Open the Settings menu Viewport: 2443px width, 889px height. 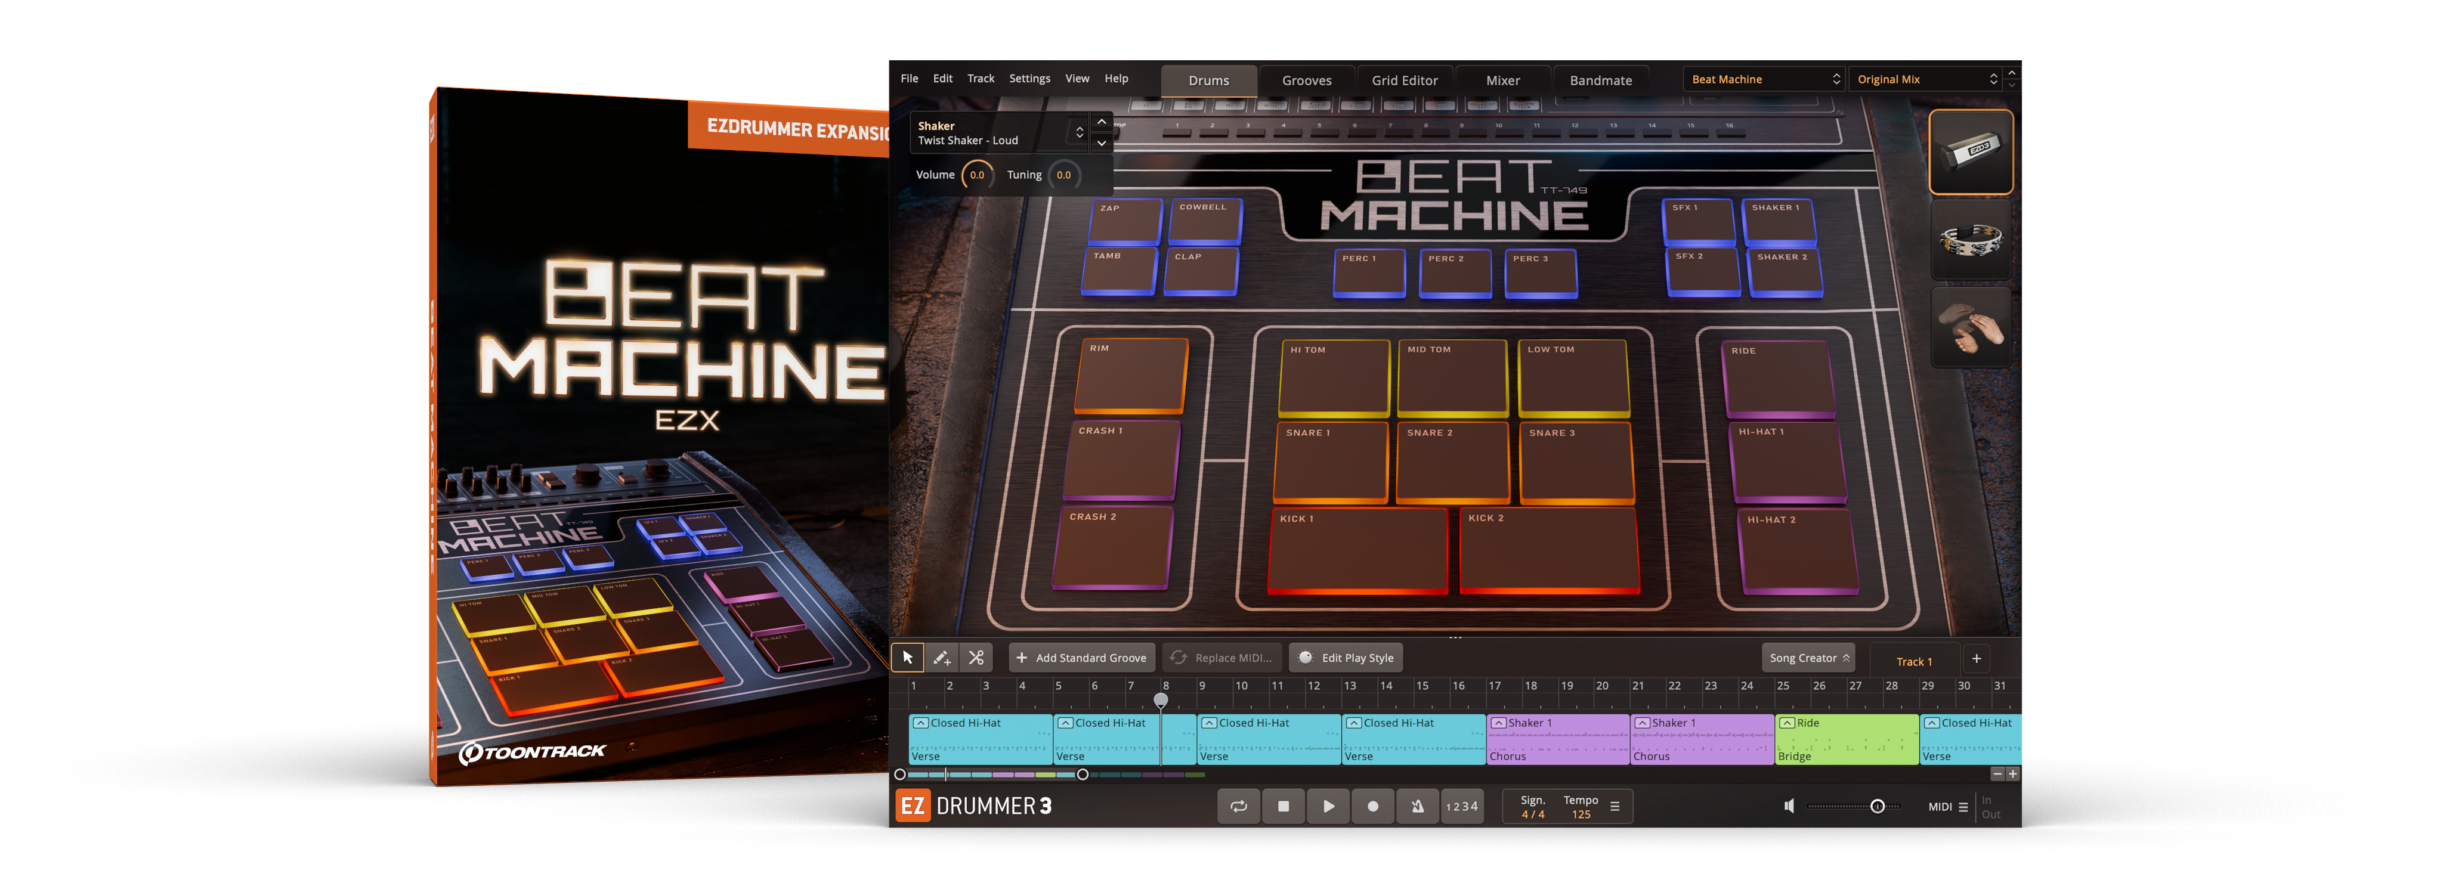[1029, 79]
